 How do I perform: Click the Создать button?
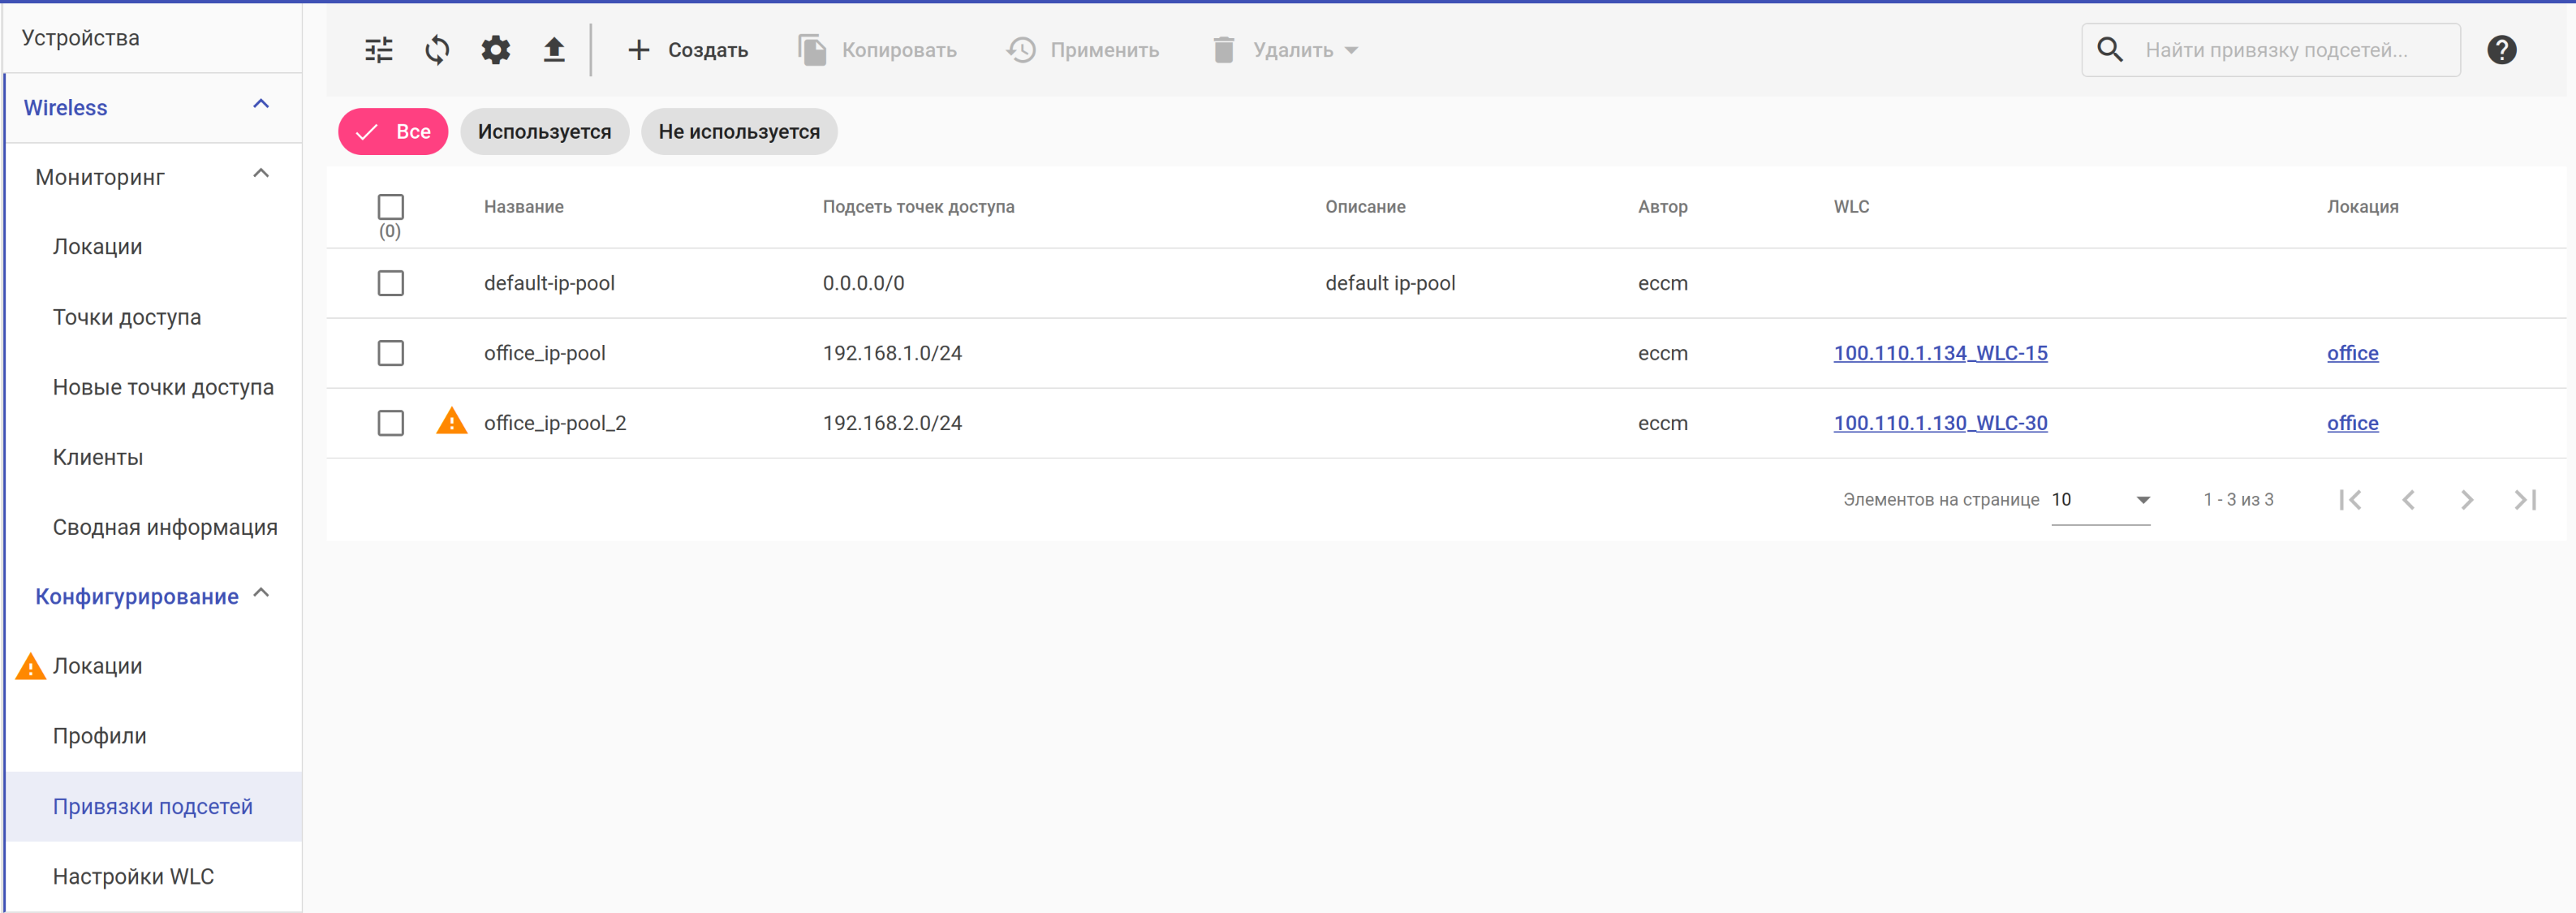(x=687, y=50)
